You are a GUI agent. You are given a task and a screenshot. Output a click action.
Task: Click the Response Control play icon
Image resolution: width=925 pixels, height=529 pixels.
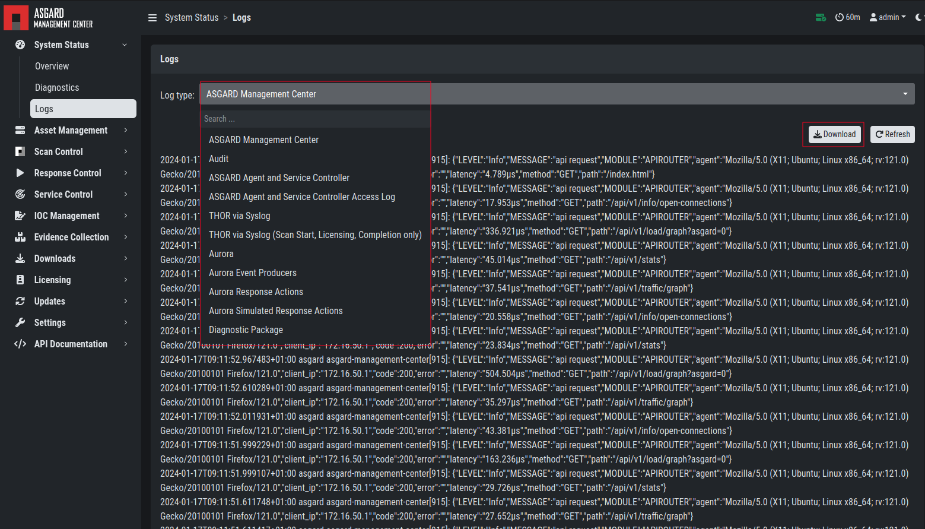click(x=20, y=173)
